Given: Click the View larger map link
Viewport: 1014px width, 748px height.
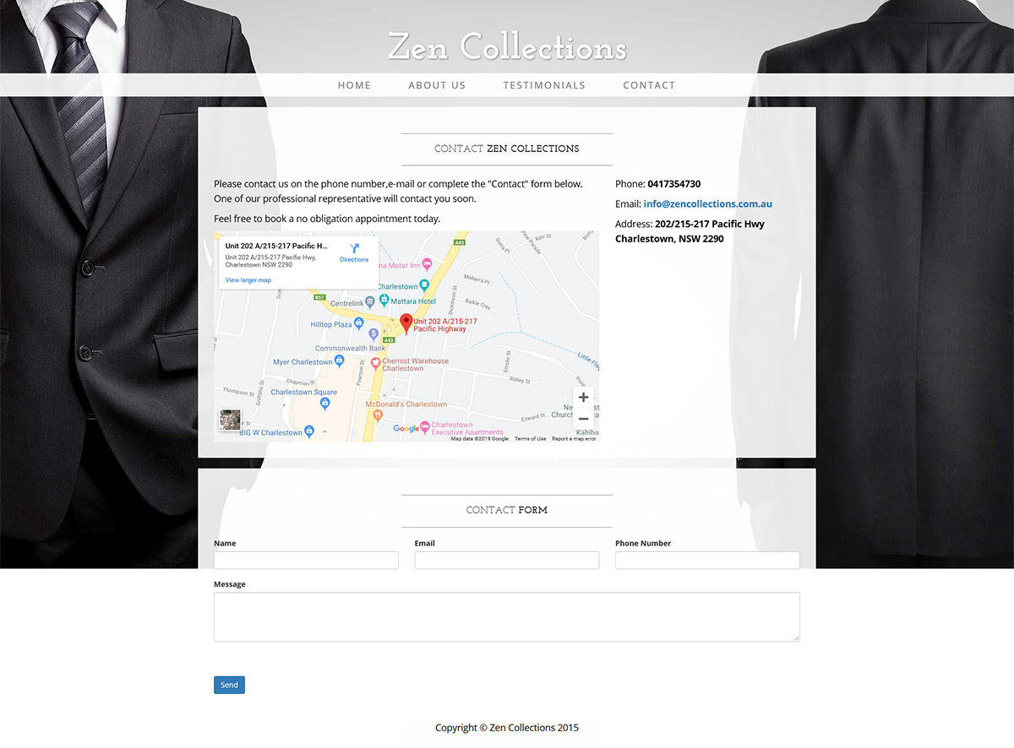Looking at the screenshot, I should point(248,280).
